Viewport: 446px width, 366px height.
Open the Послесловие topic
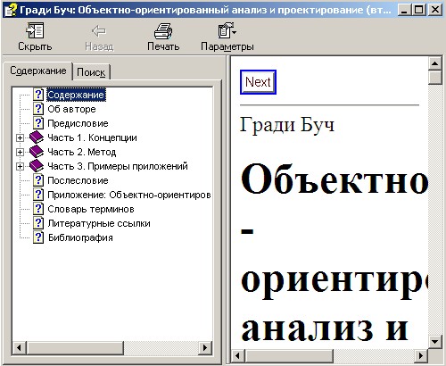click(x=78, y=180)
